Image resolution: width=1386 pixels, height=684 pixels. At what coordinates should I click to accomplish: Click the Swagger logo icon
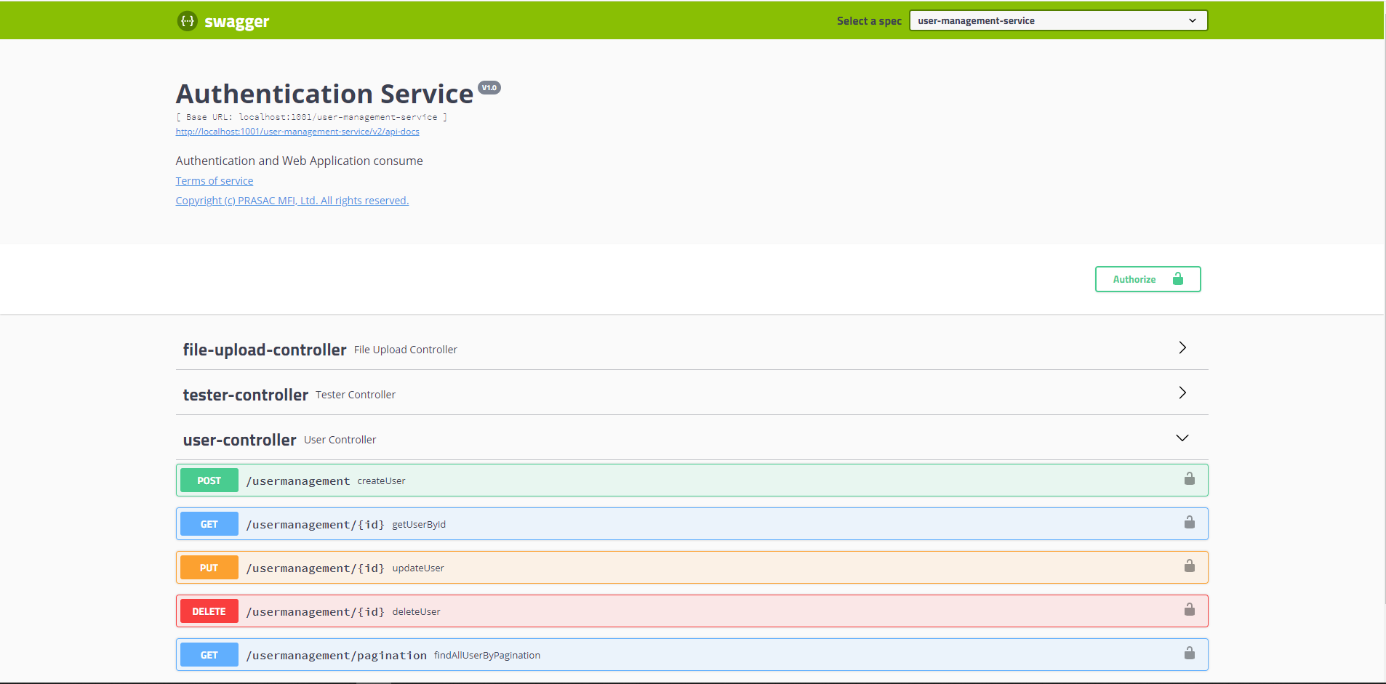click(188, 20)
